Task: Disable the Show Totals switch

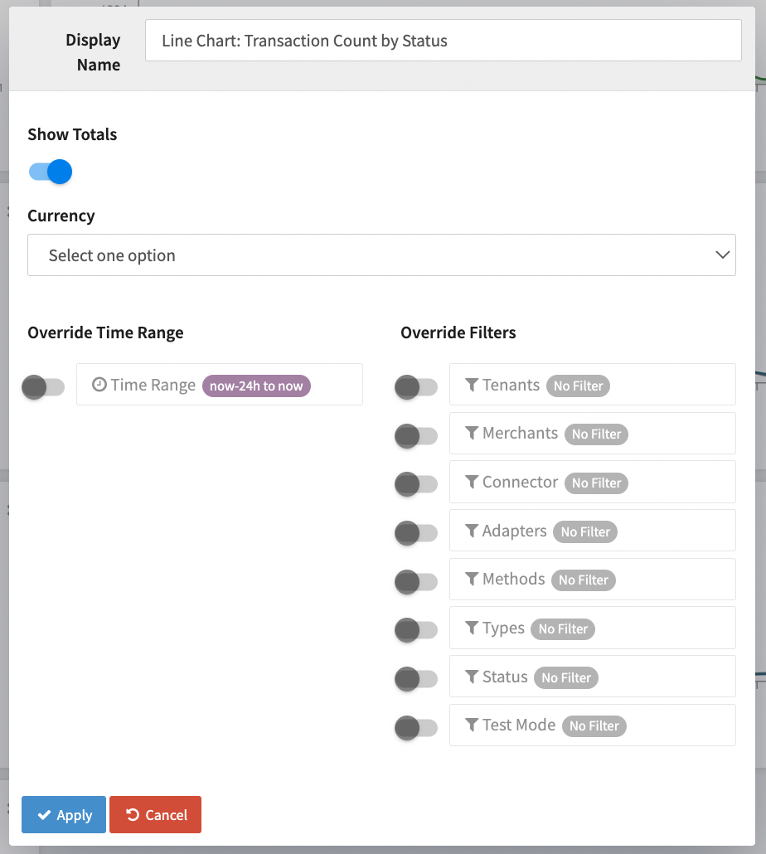Action: click(51, 172)
